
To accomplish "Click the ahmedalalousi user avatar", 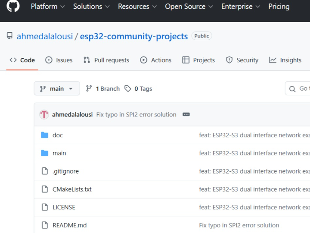I will pyautogui.click(x=44, y=114).
